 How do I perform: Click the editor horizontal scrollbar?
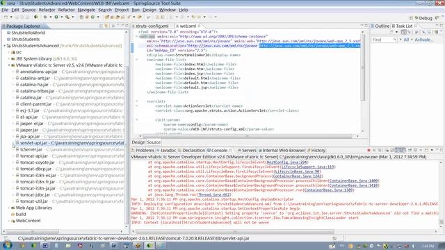[x=247, y=136]
